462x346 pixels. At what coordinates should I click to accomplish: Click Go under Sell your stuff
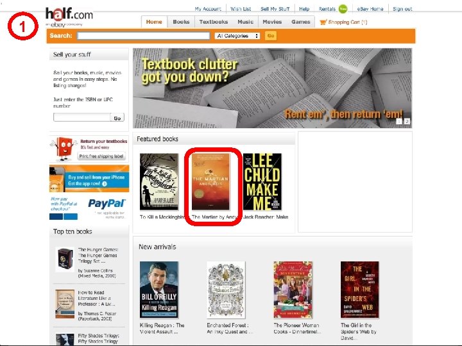point(117,118)
